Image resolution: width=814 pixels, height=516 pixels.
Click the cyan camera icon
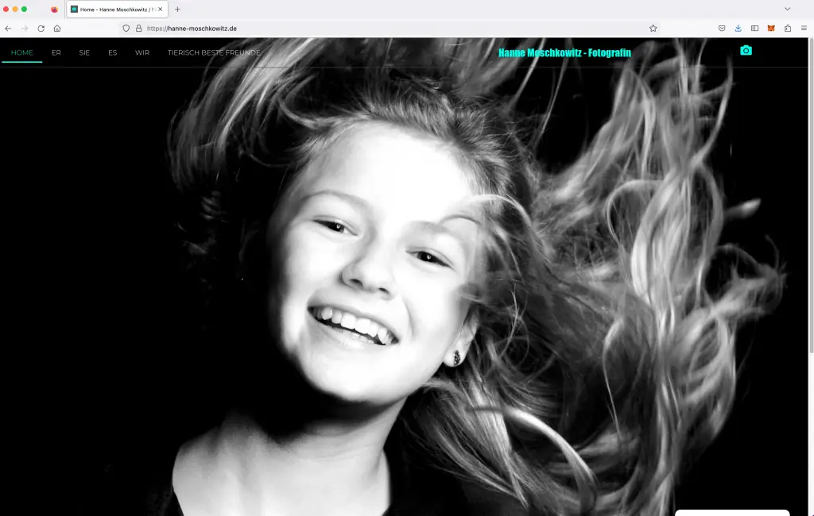pos(746,51)
